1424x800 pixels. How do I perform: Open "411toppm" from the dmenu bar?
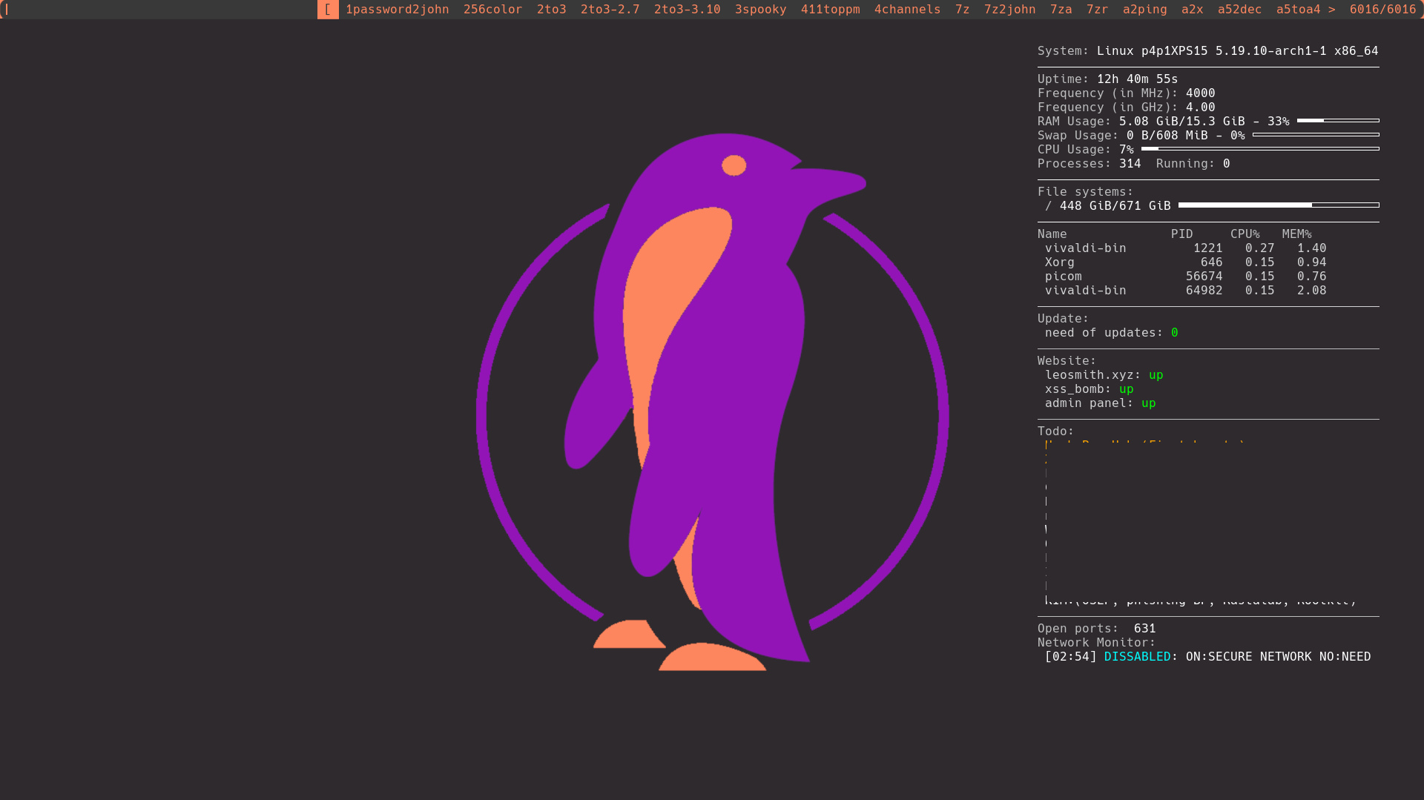click(830, 10)
